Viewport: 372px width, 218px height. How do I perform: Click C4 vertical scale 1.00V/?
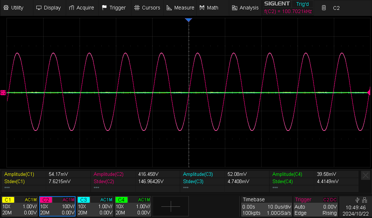[143, 206]
